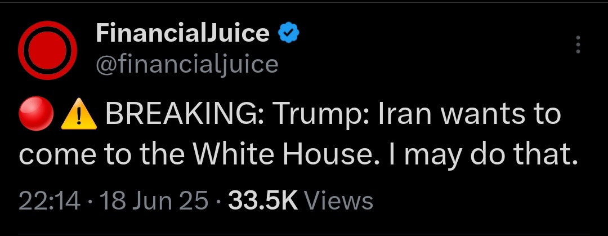View the 33.5K view count analytics
Viewport: 608px width, 236px height.
[262, 201]
